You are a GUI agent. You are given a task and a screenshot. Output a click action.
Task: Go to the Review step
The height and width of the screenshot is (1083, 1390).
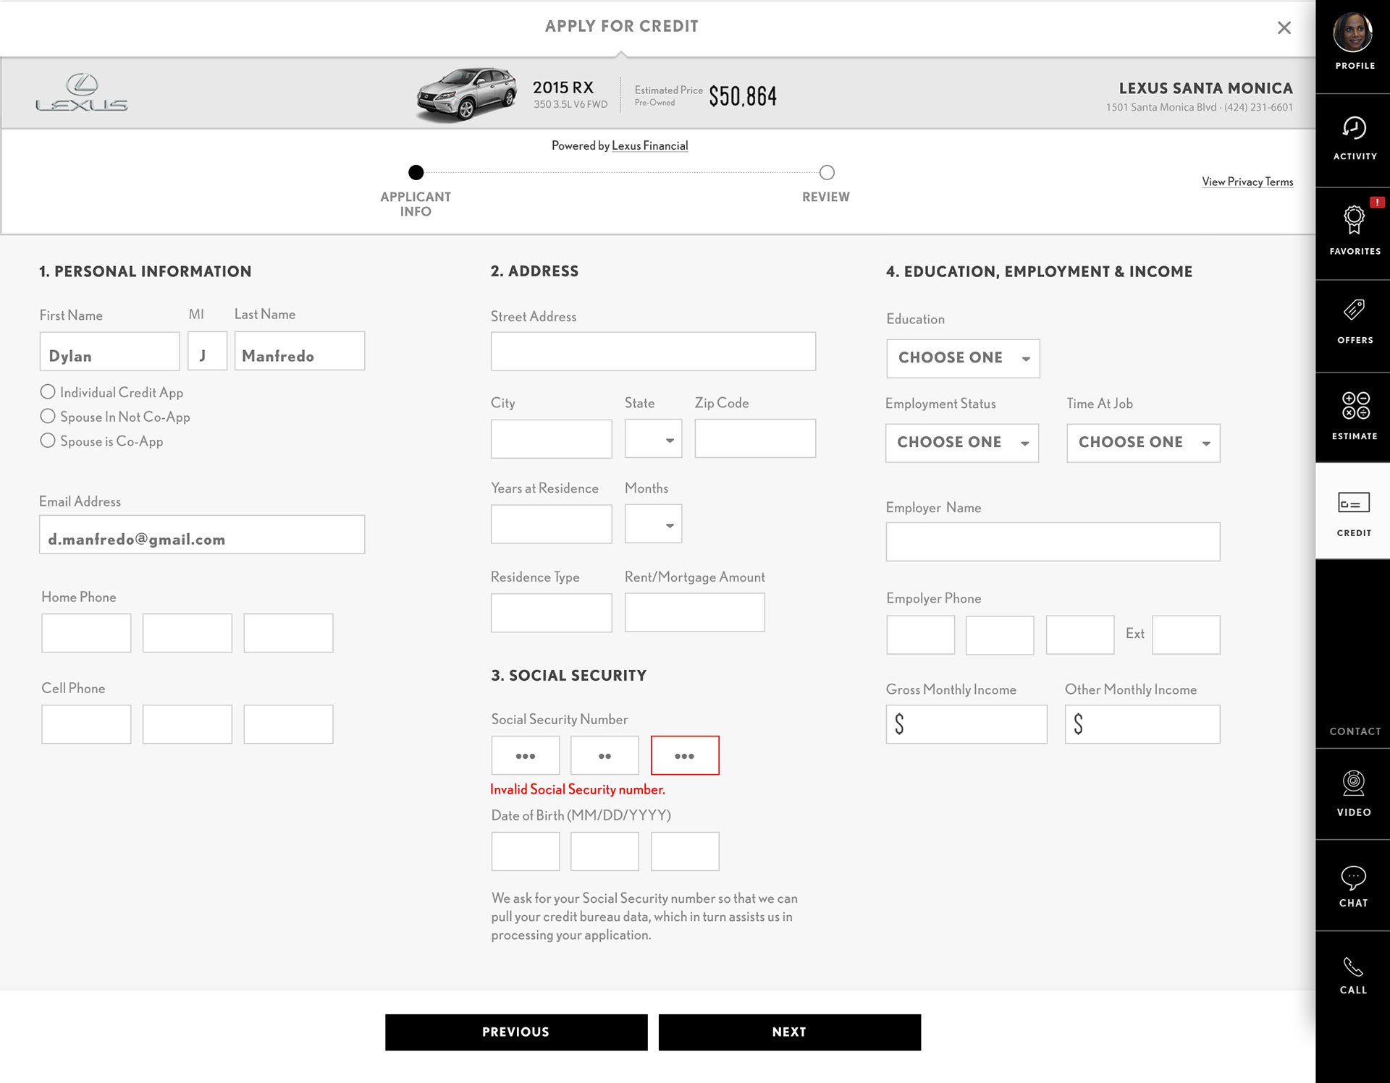click(826, 173)
